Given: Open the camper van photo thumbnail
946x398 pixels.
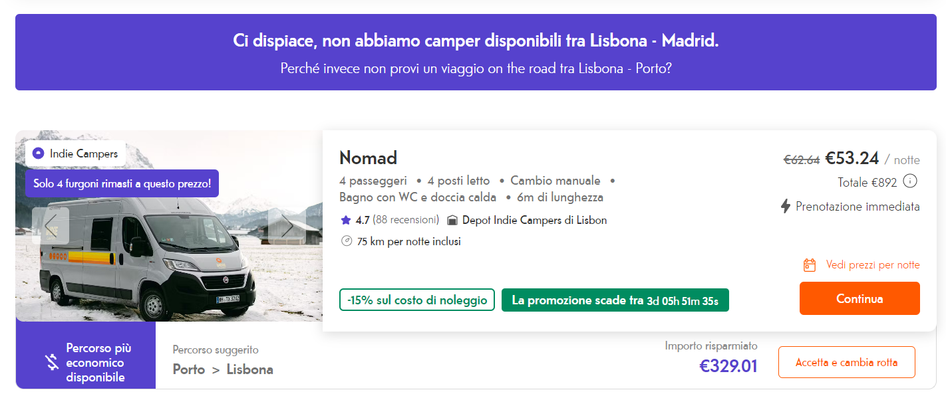Looking at the screenshot, I should (x=169, y=226).
